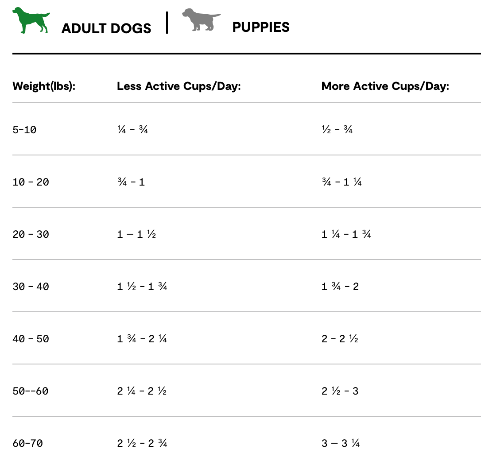Viewport: 481px width, 465px height.
Task: Select the 30 - 40 weight row label
Action: coord(31,287)
